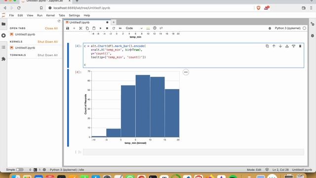Click Ln 2, Col 28 status item
Viewport: 316px width, 178px height.
click(280, 170)
